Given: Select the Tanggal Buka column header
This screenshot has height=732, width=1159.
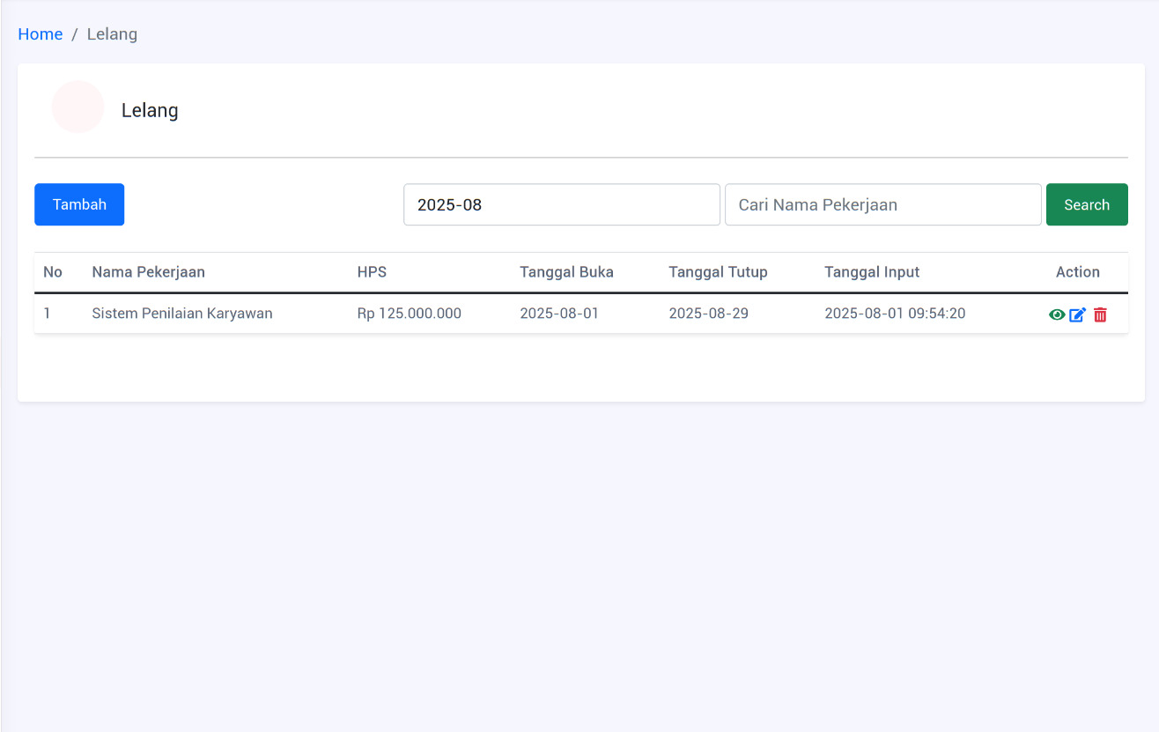Looking at the screenshot, I should tap(566, 272).
